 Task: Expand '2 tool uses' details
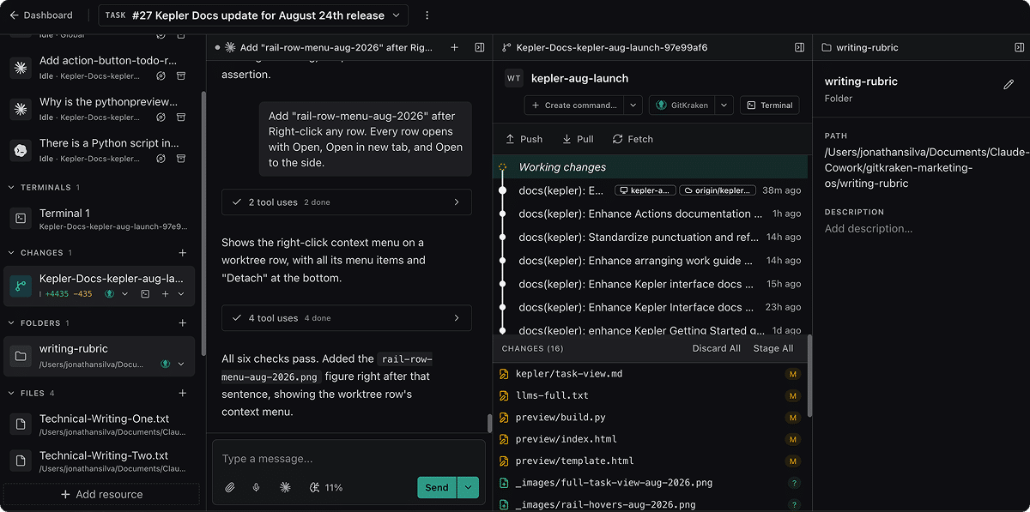point(346,202)
